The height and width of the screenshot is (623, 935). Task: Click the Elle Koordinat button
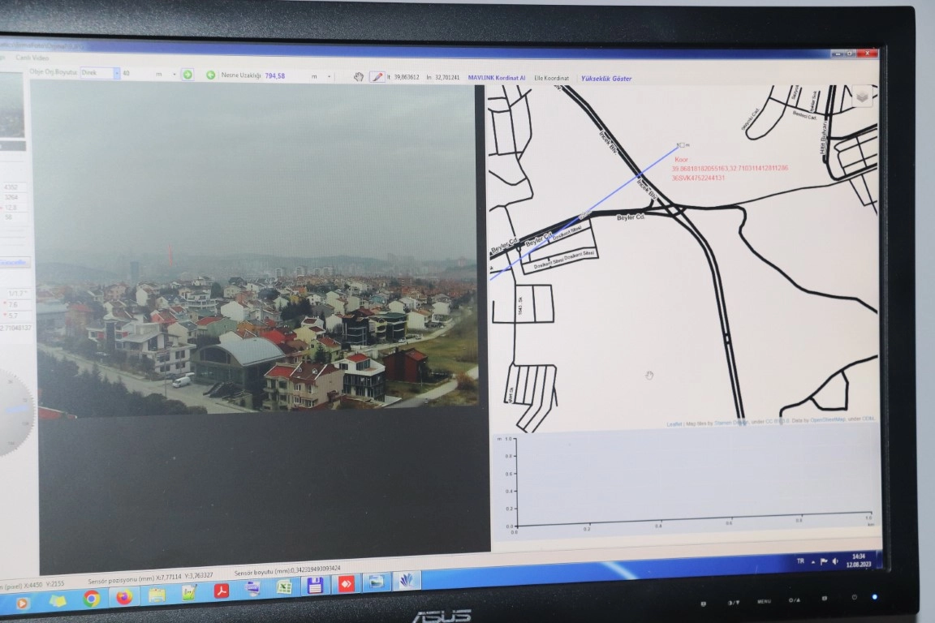[551, 79]
